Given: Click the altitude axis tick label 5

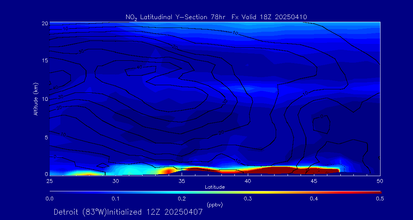Looking at the screenshot, I should click(x=46, y=137).
